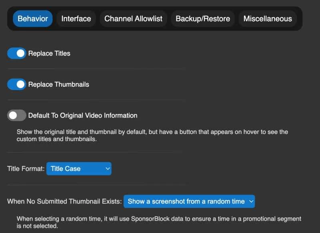Viewport: 320px width, 233px height.
Task: Click the SponsorBlock explanation text
Action: tap(158, 222)
